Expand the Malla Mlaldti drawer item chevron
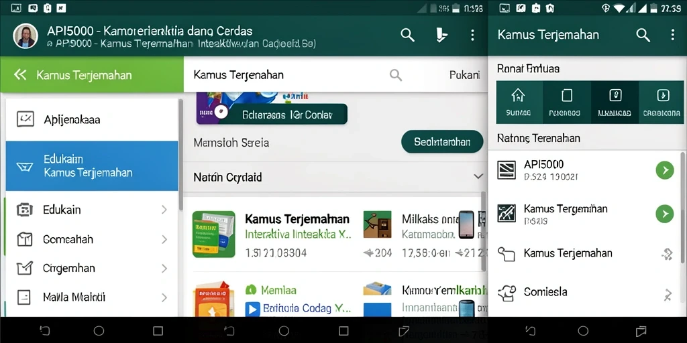Screen dimensions: 687x343 point(164,297)
